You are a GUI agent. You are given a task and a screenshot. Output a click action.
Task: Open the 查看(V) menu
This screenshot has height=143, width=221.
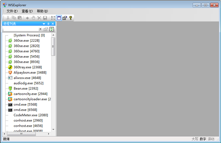pyautogui.click(x=27, y=11)
